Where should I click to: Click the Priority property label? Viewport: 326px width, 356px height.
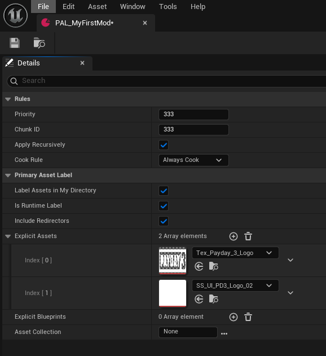coord(25,114)
